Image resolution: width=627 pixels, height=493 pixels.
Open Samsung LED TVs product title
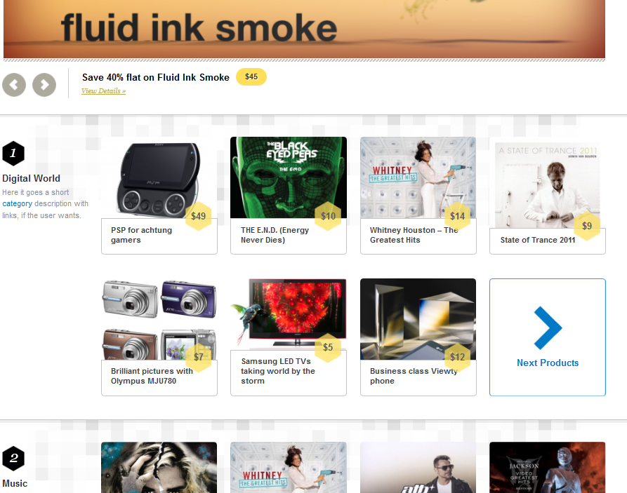coord(278,371)
